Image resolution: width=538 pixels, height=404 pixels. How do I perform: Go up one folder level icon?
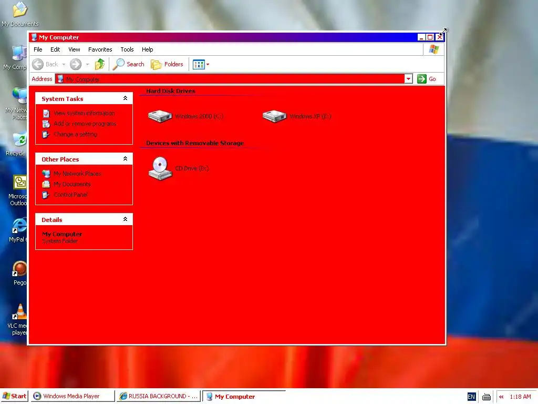100,64
